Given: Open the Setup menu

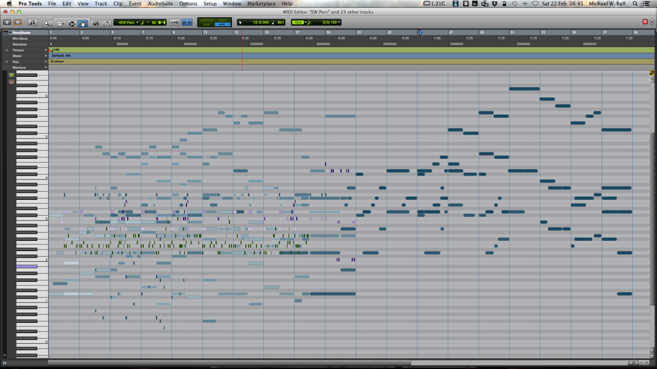Looking at the screenshot, I should pyautogui.click(x=210, y=4).
